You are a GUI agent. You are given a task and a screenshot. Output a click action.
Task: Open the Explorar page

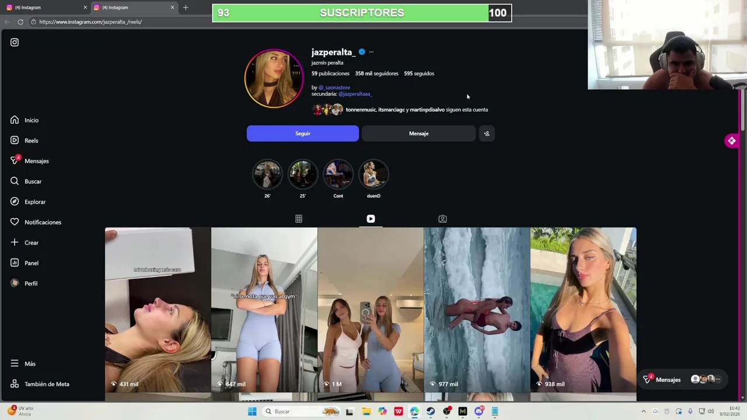click(28, 202)
